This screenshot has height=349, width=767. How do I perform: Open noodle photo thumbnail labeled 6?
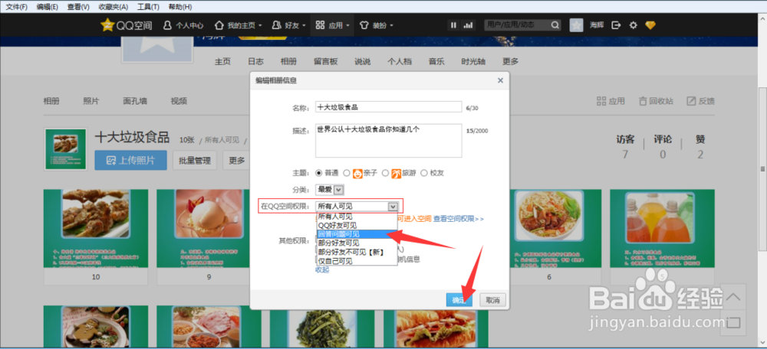pos(549,228)
